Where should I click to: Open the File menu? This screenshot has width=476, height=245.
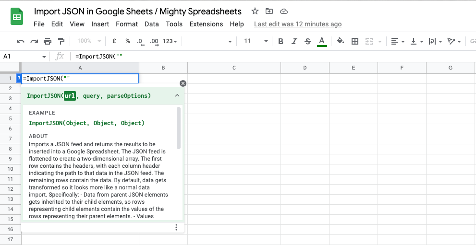point(39,24)
